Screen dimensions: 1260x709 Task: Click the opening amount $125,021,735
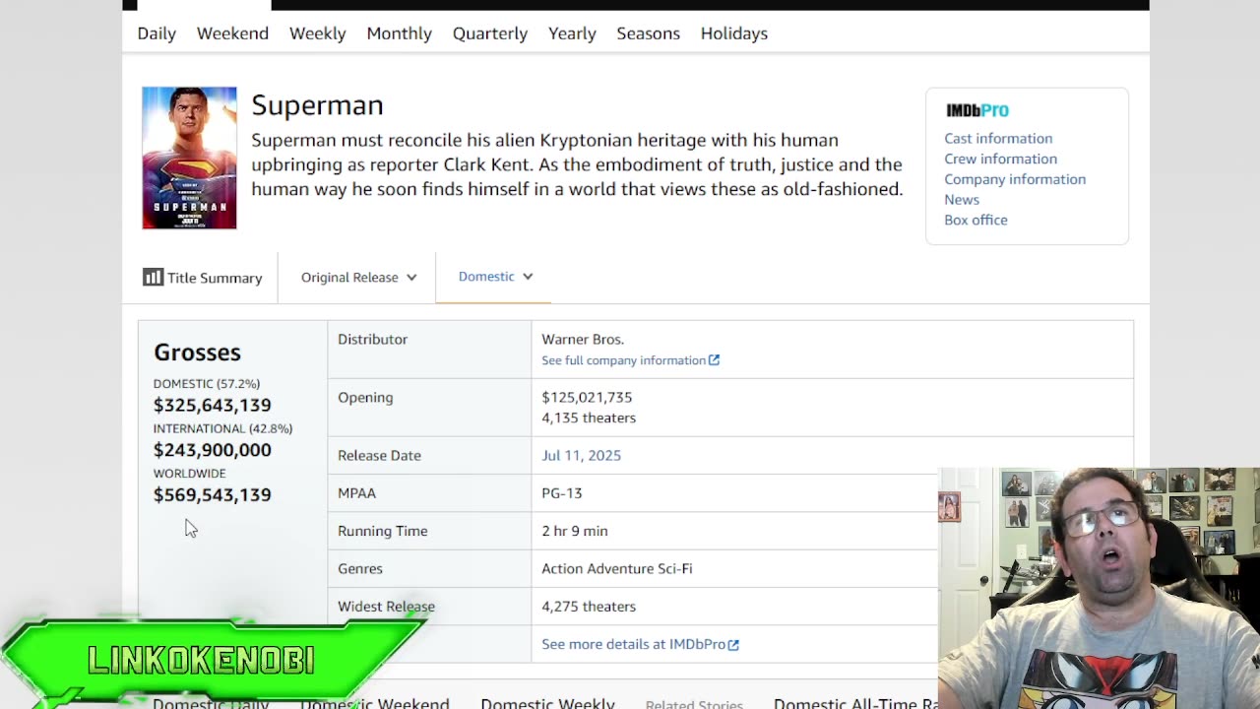tap(587, 397)
